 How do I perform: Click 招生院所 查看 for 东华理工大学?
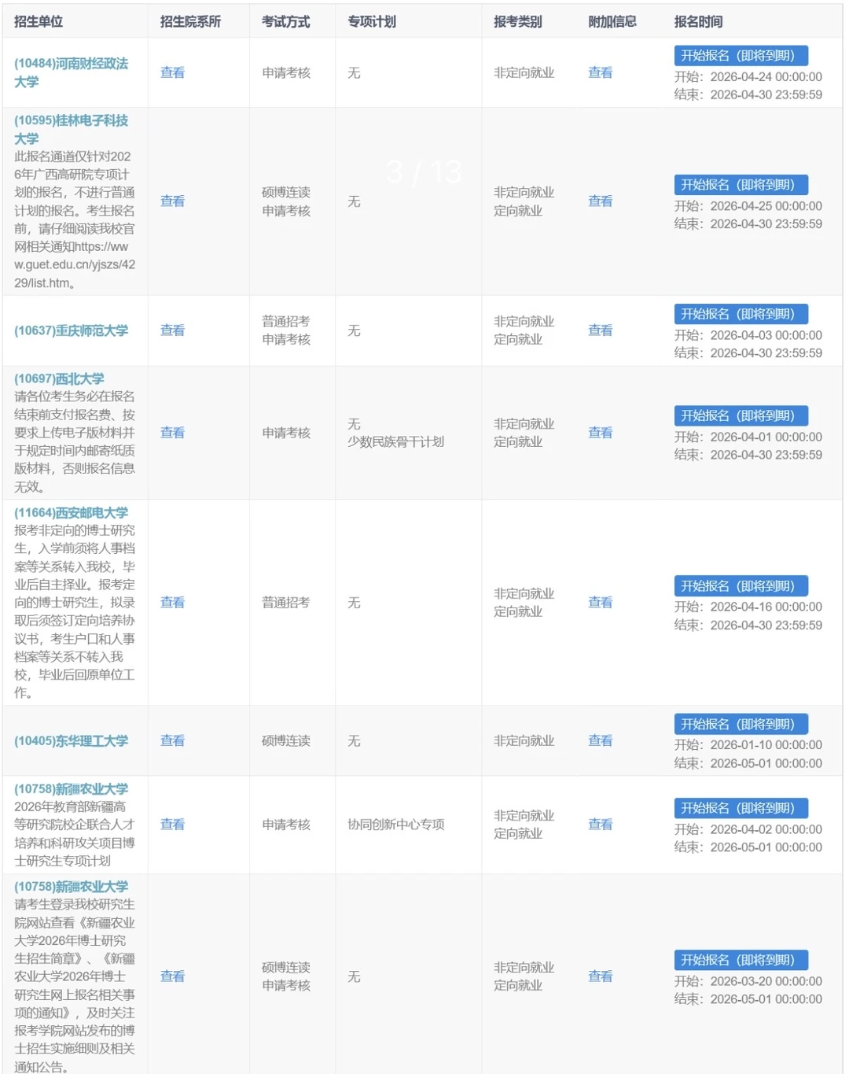pos(172,740)
